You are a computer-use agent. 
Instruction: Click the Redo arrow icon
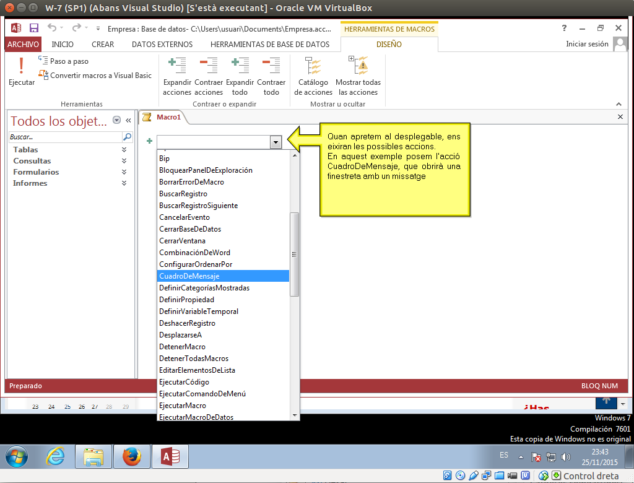tap(76, 27)
